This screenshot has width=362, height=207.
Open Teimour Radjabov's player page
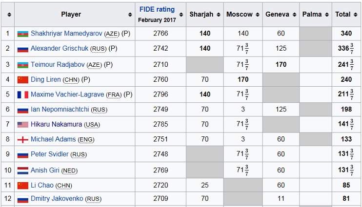(x=58, y=64)
